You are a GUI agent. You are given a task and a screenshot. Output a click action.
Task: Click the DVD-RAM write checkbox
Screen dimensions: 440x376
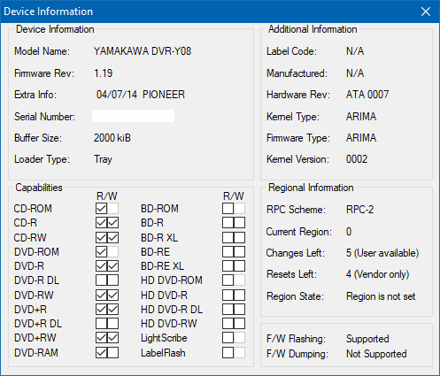112,353
